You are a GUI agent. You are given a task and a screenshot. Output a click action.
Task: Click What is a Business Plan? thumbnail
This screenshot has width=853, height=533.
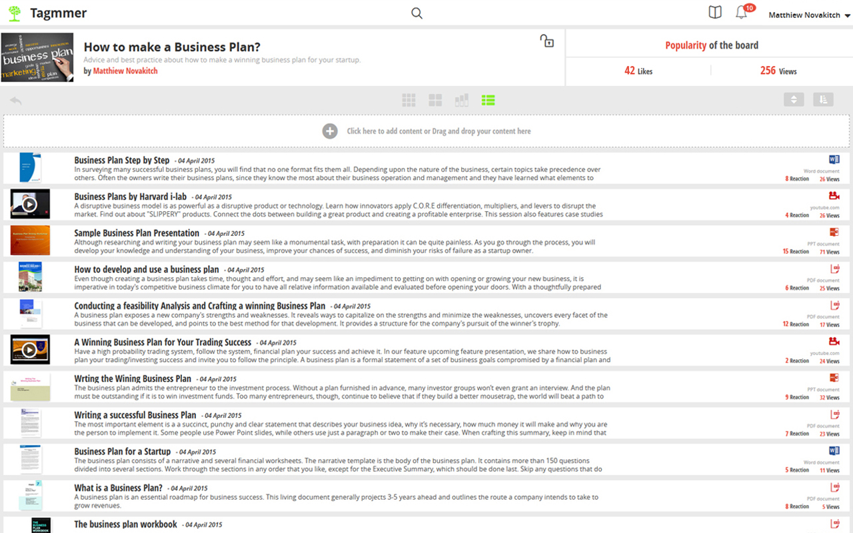(x=30, y=495)
